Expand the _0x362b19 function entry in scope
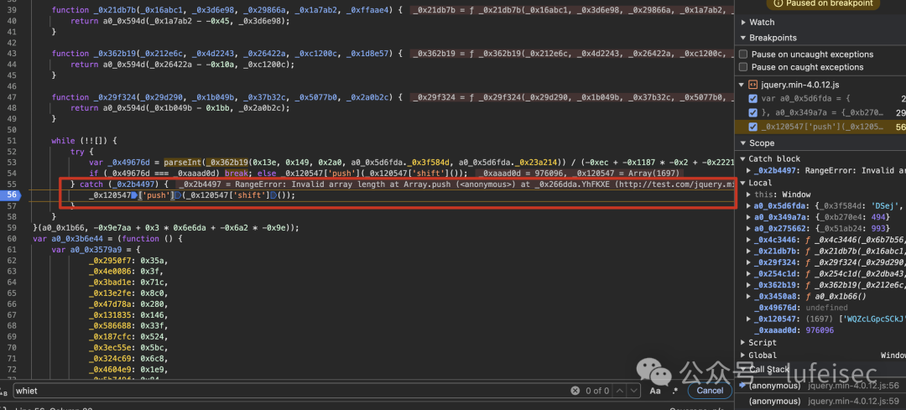 pyautogui.click(x=749, y=285)
